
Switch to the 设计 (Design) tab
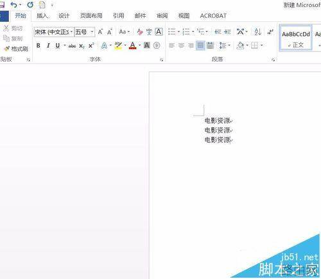pos(64,15)
